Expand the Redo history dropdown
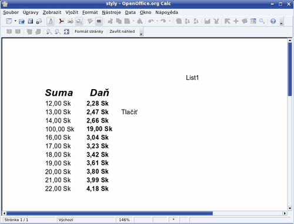The height and width of the screenshot is (224, 294). (x=169, y=21)
